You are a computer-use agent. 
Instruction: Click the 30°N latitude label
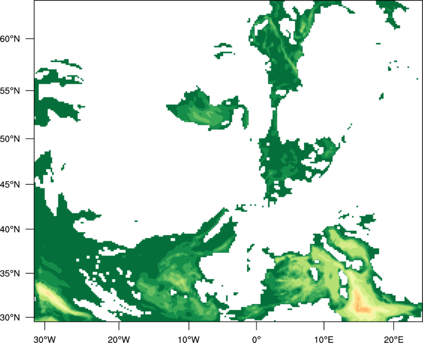[x=10, y=318]
